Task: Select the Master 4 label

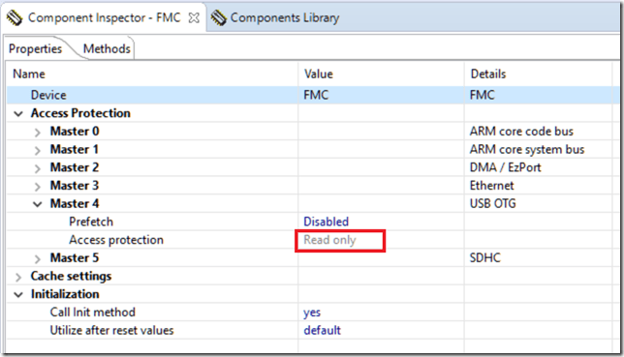Action: click(x=75, y=203)
